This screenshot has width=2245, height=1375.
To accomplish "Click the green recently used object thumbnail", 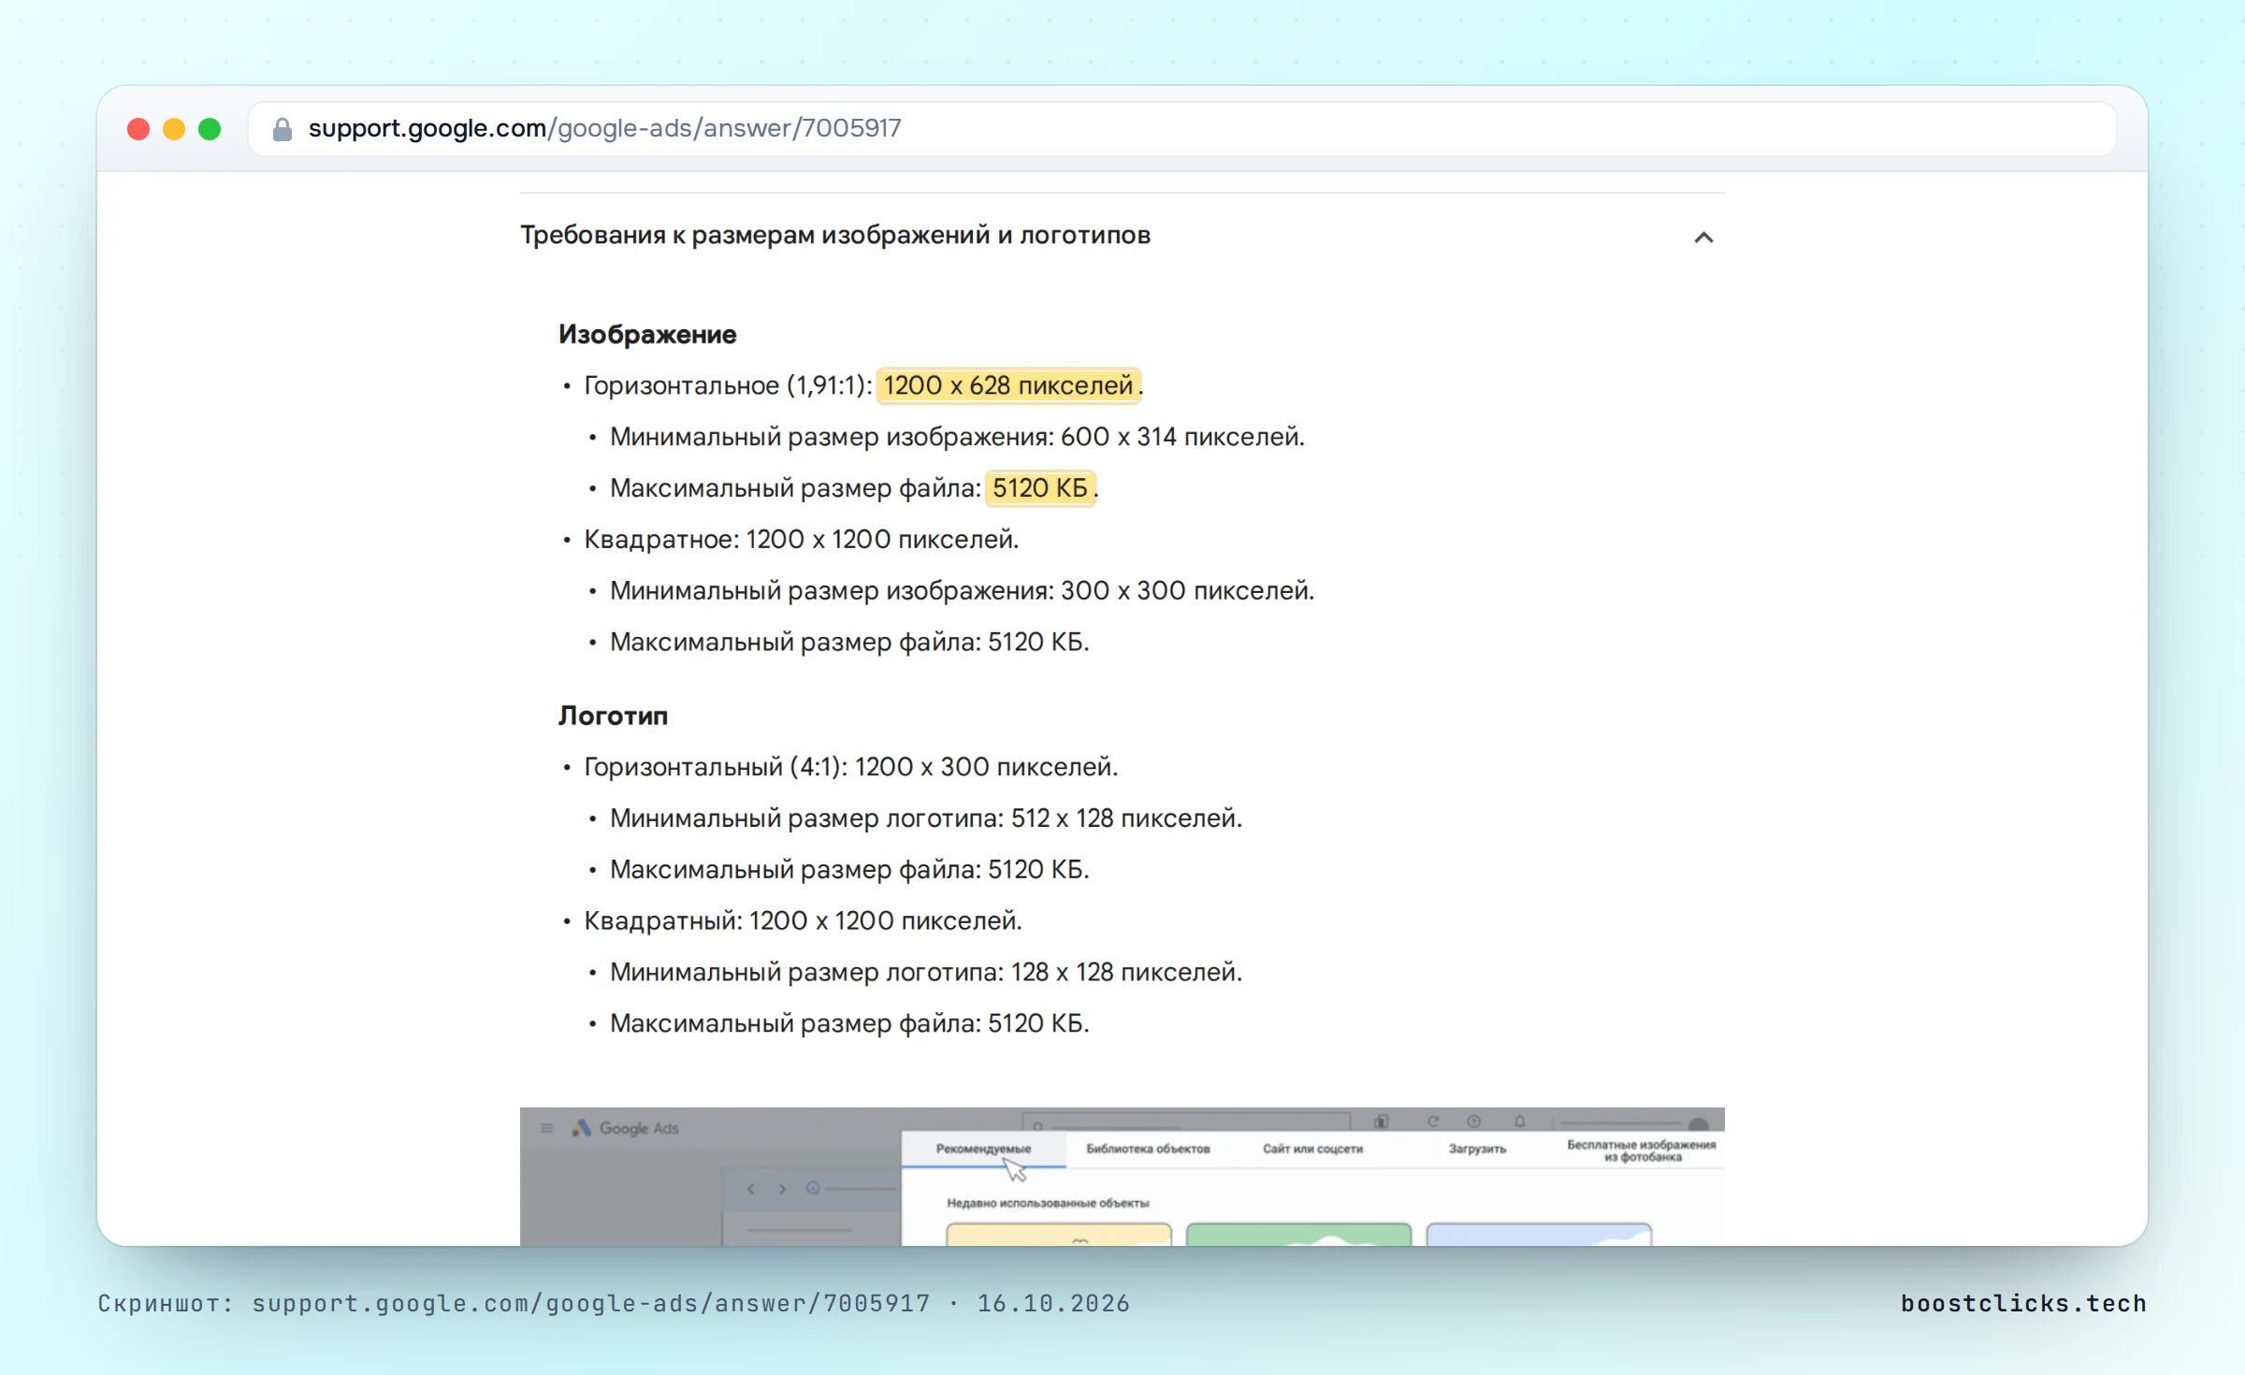I will click(1298, 1234).
